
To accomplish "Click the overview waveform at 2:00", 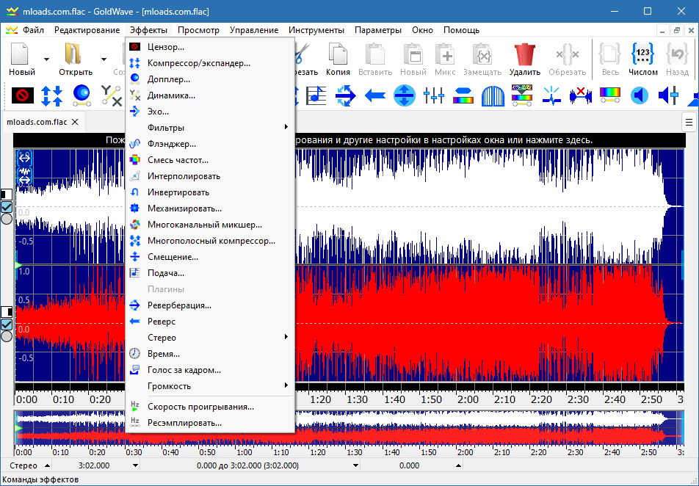I will pyautogui.click(x=466, y=427).
